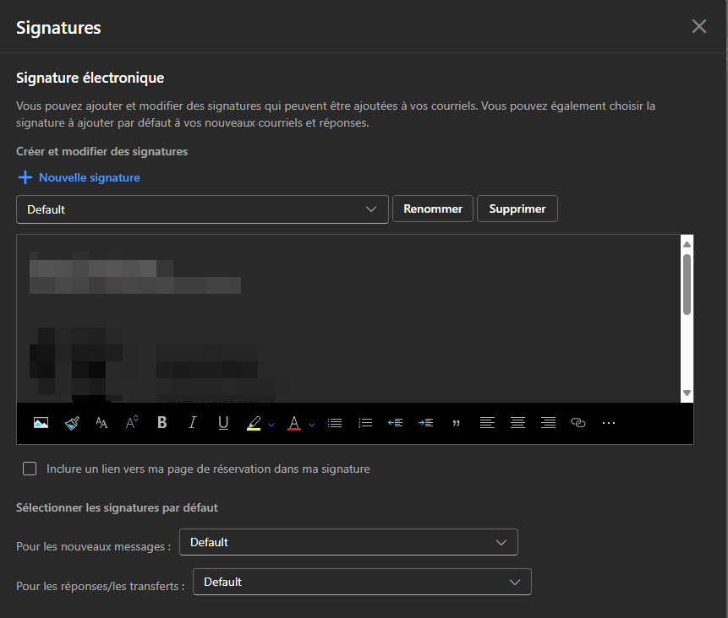Expand the 'Pour les réponses/les transferts' dropdown

[362, 582]
